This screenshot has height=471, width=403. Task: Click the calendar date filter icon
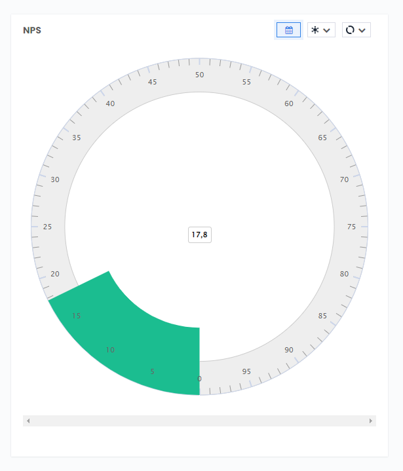coord(288,30)
